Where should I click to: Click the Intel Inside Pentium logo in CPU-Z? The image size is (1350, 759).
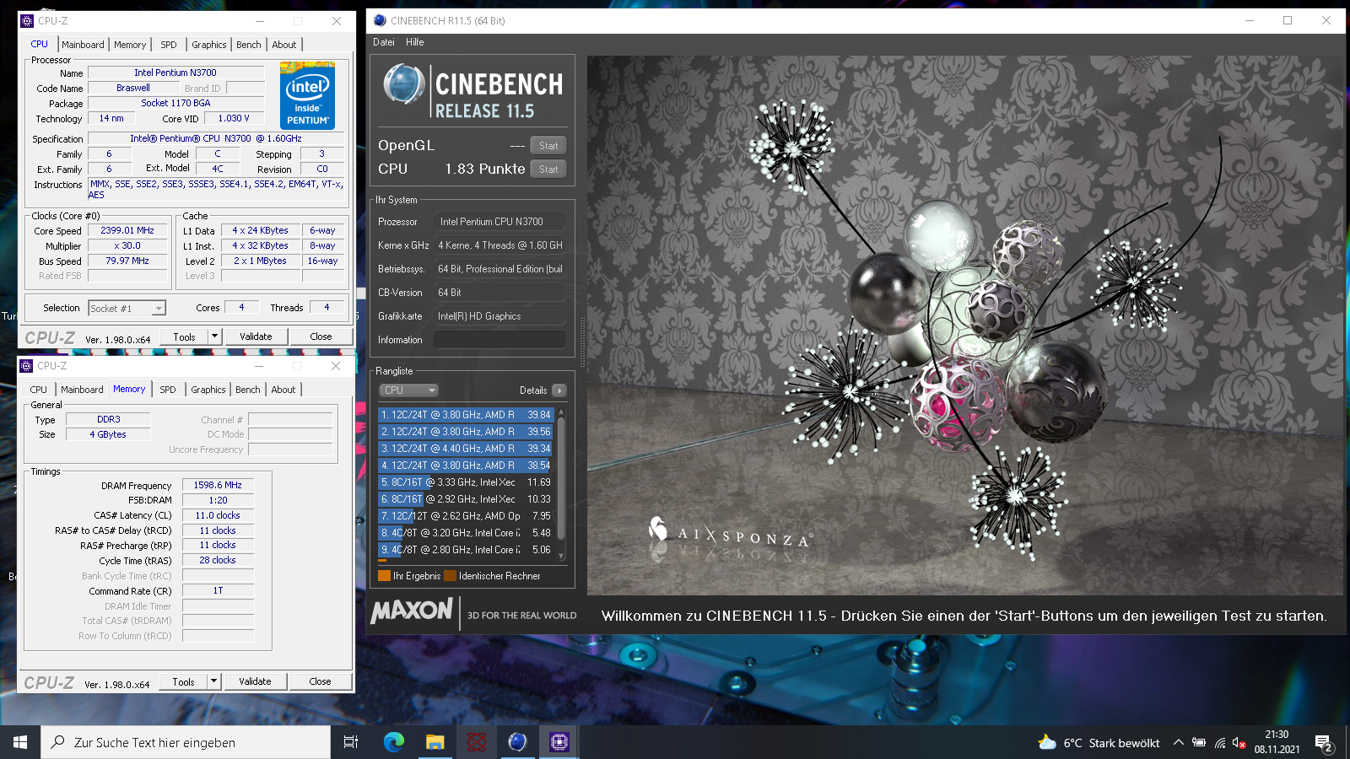pyautogui.click(x=307, y=95)
